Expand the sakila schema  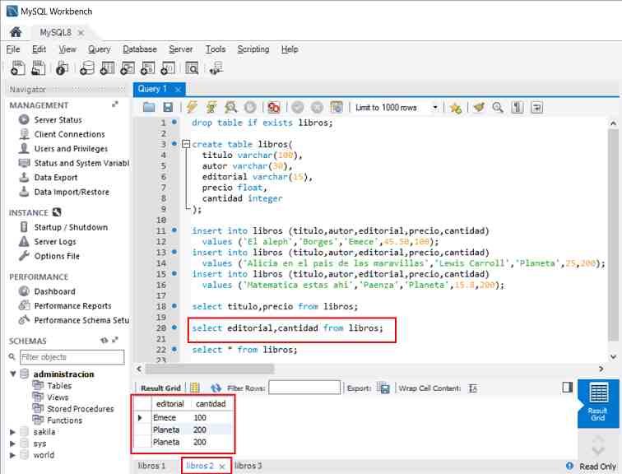click(x=13, y=432)
